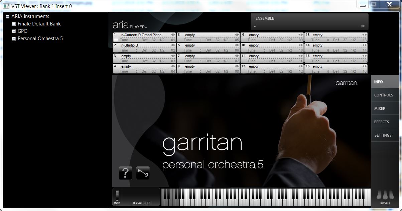Collapse the ARIA Instruments tree node

click(x=7, y=16)
